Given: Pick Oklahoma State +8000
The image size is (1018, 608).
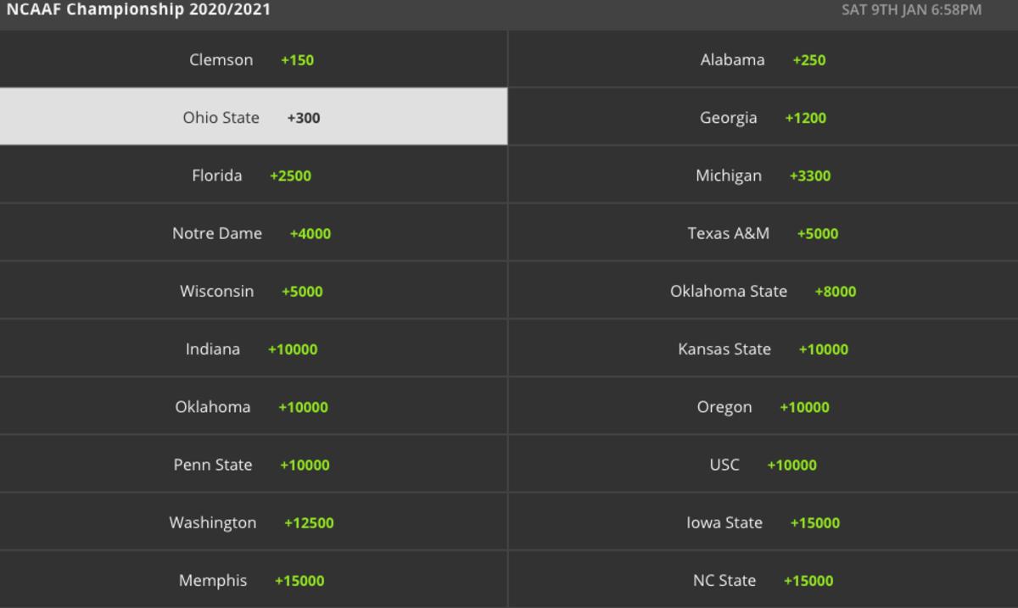Looking at the screenshot, I should pyautogui.click(x=763, y=291).
